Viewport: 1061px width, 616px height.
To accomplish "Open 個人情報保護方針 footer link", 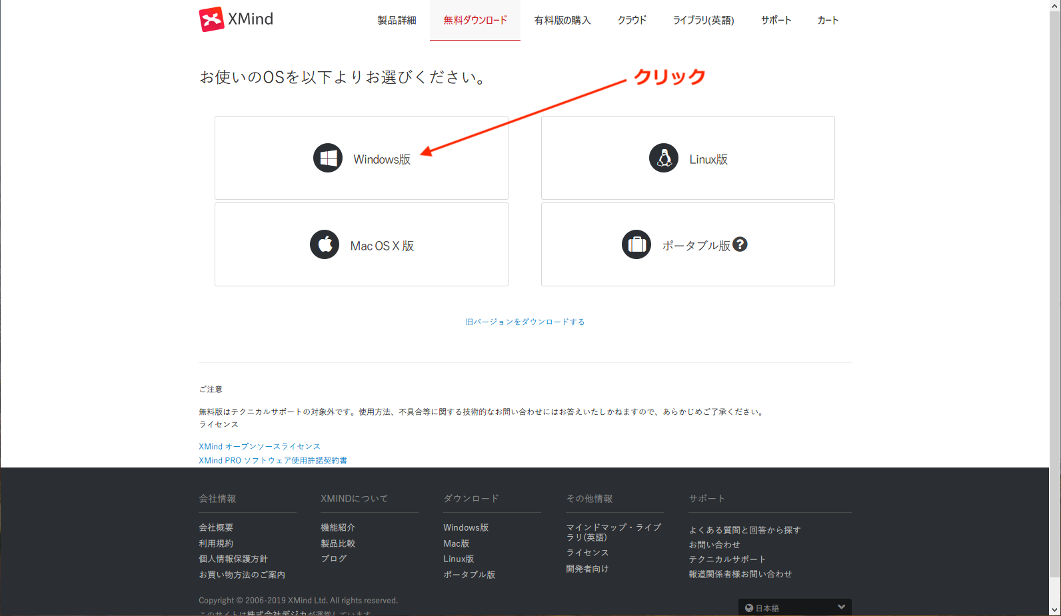I will 233,559.
